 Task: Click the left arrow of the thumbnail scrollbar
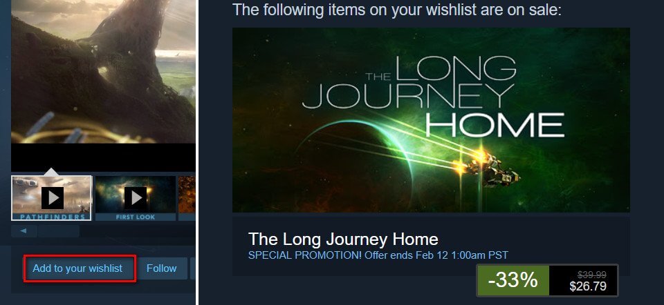tap(24, 230)
